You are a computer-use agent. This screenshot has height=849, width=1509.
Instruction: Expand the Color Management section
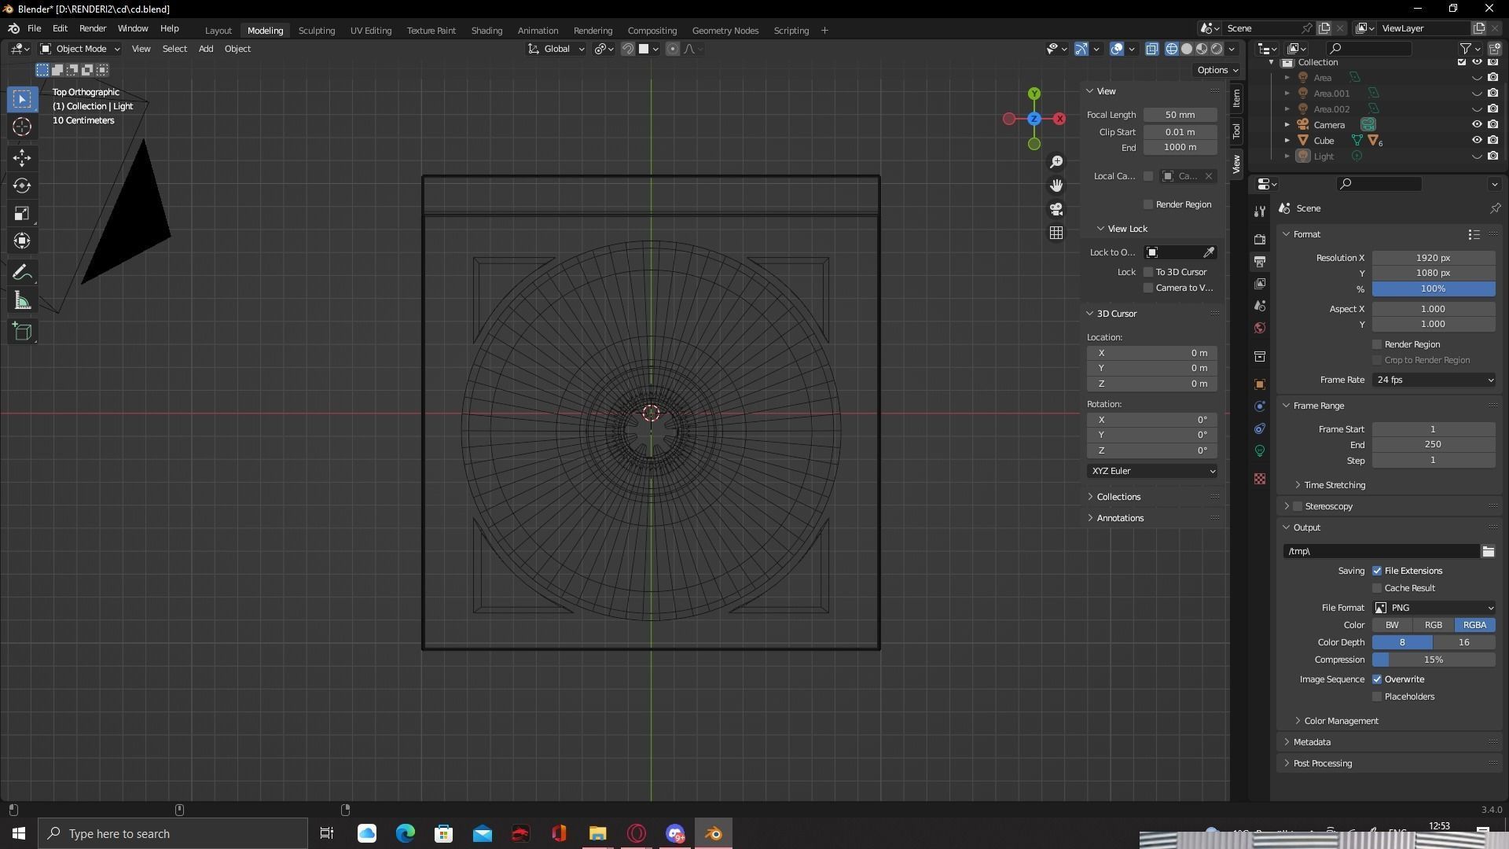pos(1341,721)
